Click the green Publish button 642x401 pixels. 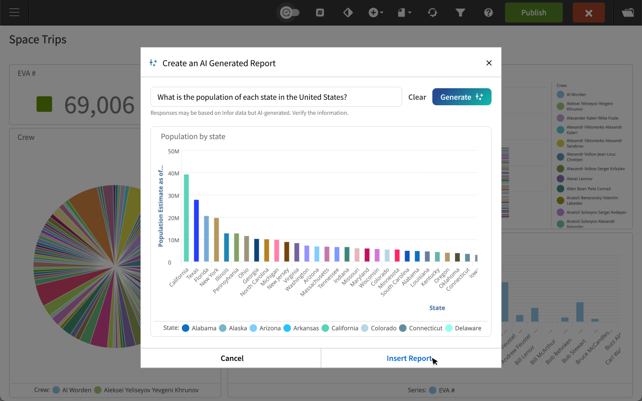(534, 13)
